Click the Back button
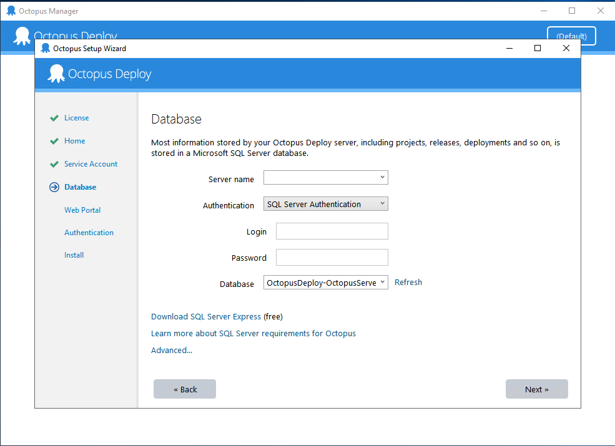 [x=185, y=389]
